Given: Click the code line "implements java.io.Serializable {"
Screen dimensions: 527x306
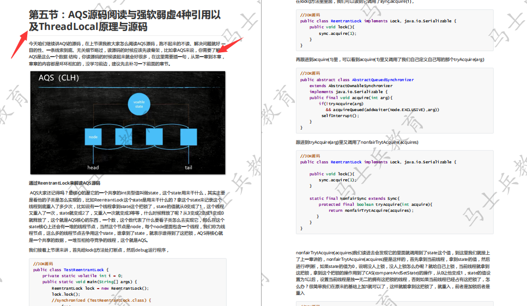Looking at the screenshot, I should (349, 91).
